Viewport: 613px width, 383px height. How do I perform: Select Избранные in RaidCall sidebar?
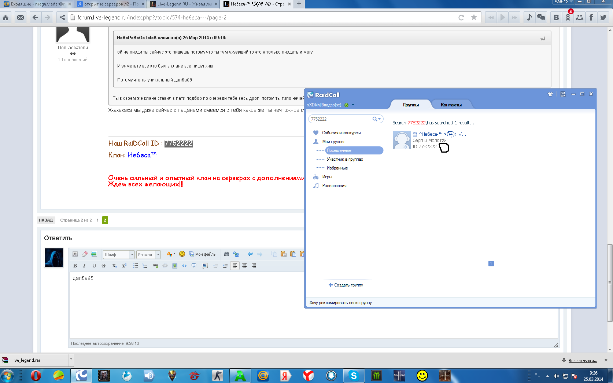pyautogui.click(x=337, y=168)
